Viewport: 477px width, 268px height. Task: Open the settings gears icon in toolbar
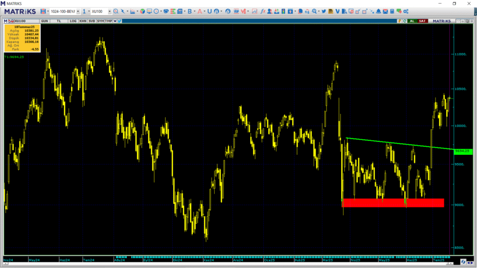[x=406, y=11]
